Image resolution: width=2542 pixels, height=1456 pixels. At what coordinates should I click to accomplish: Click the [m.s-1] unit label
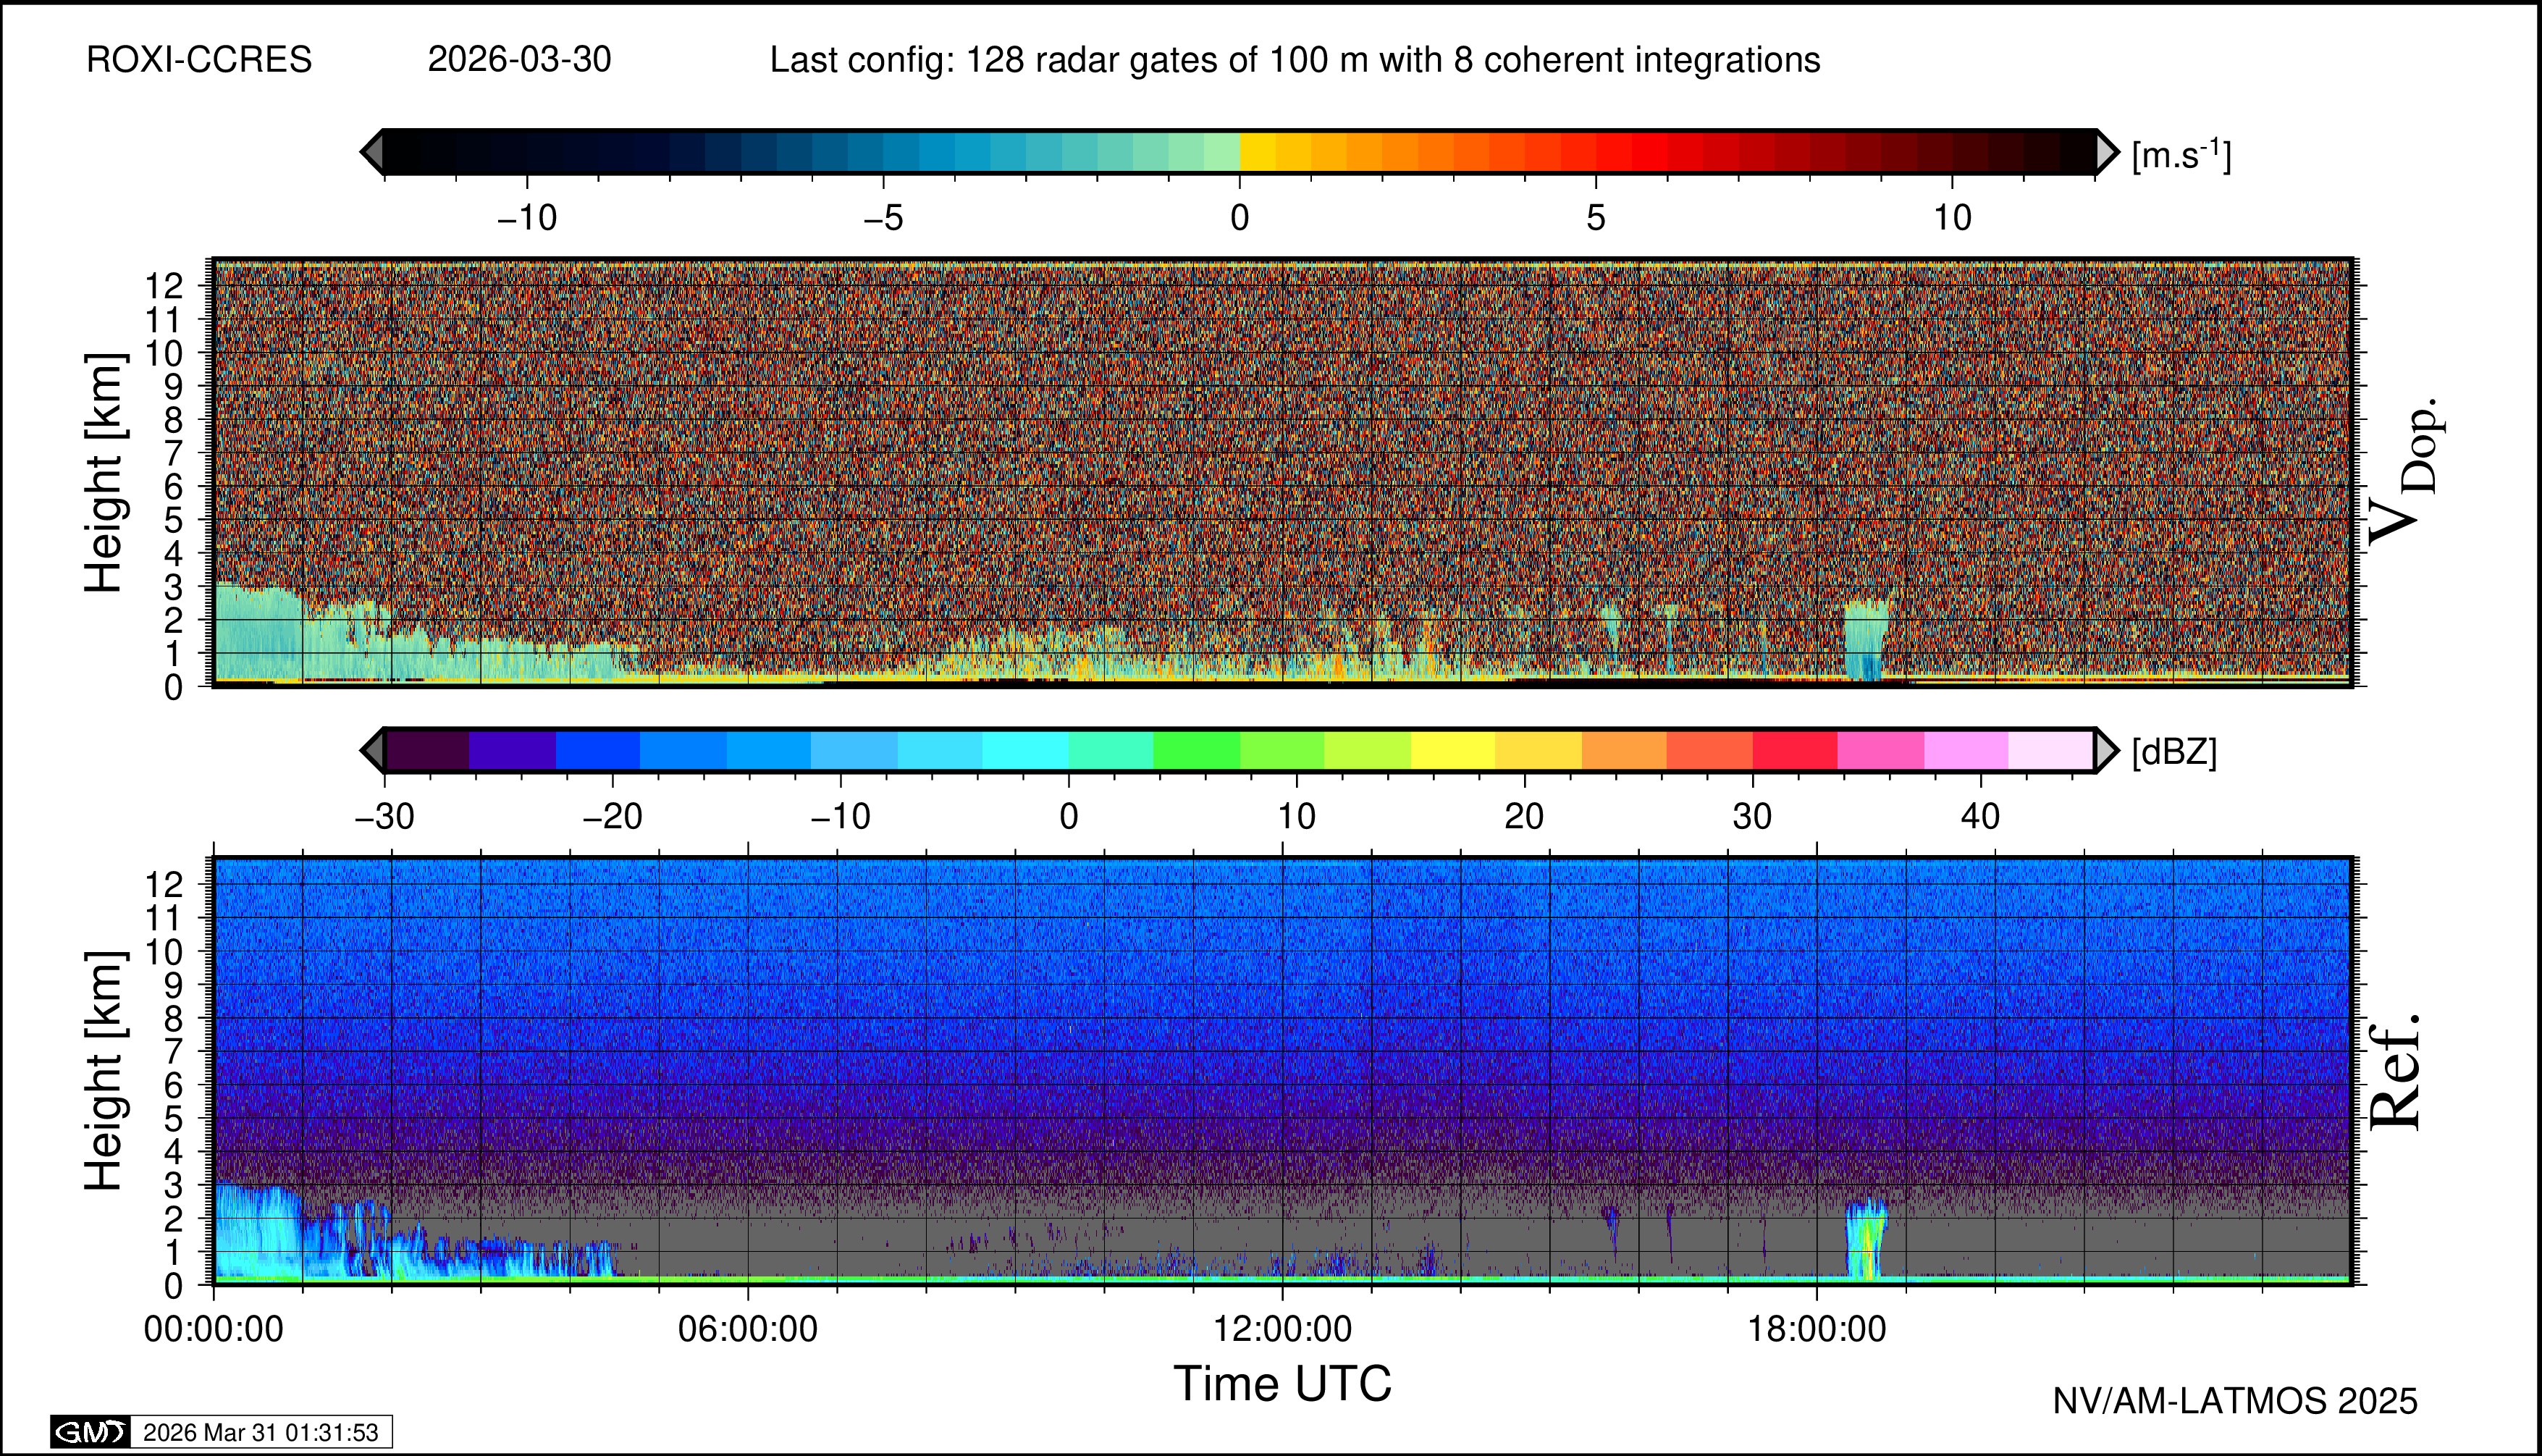coord(2181,155)
